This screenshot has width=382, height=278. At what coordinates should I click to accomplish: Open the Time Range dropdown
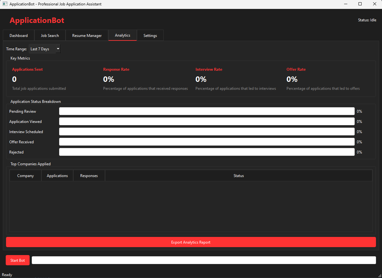(45, 49)
